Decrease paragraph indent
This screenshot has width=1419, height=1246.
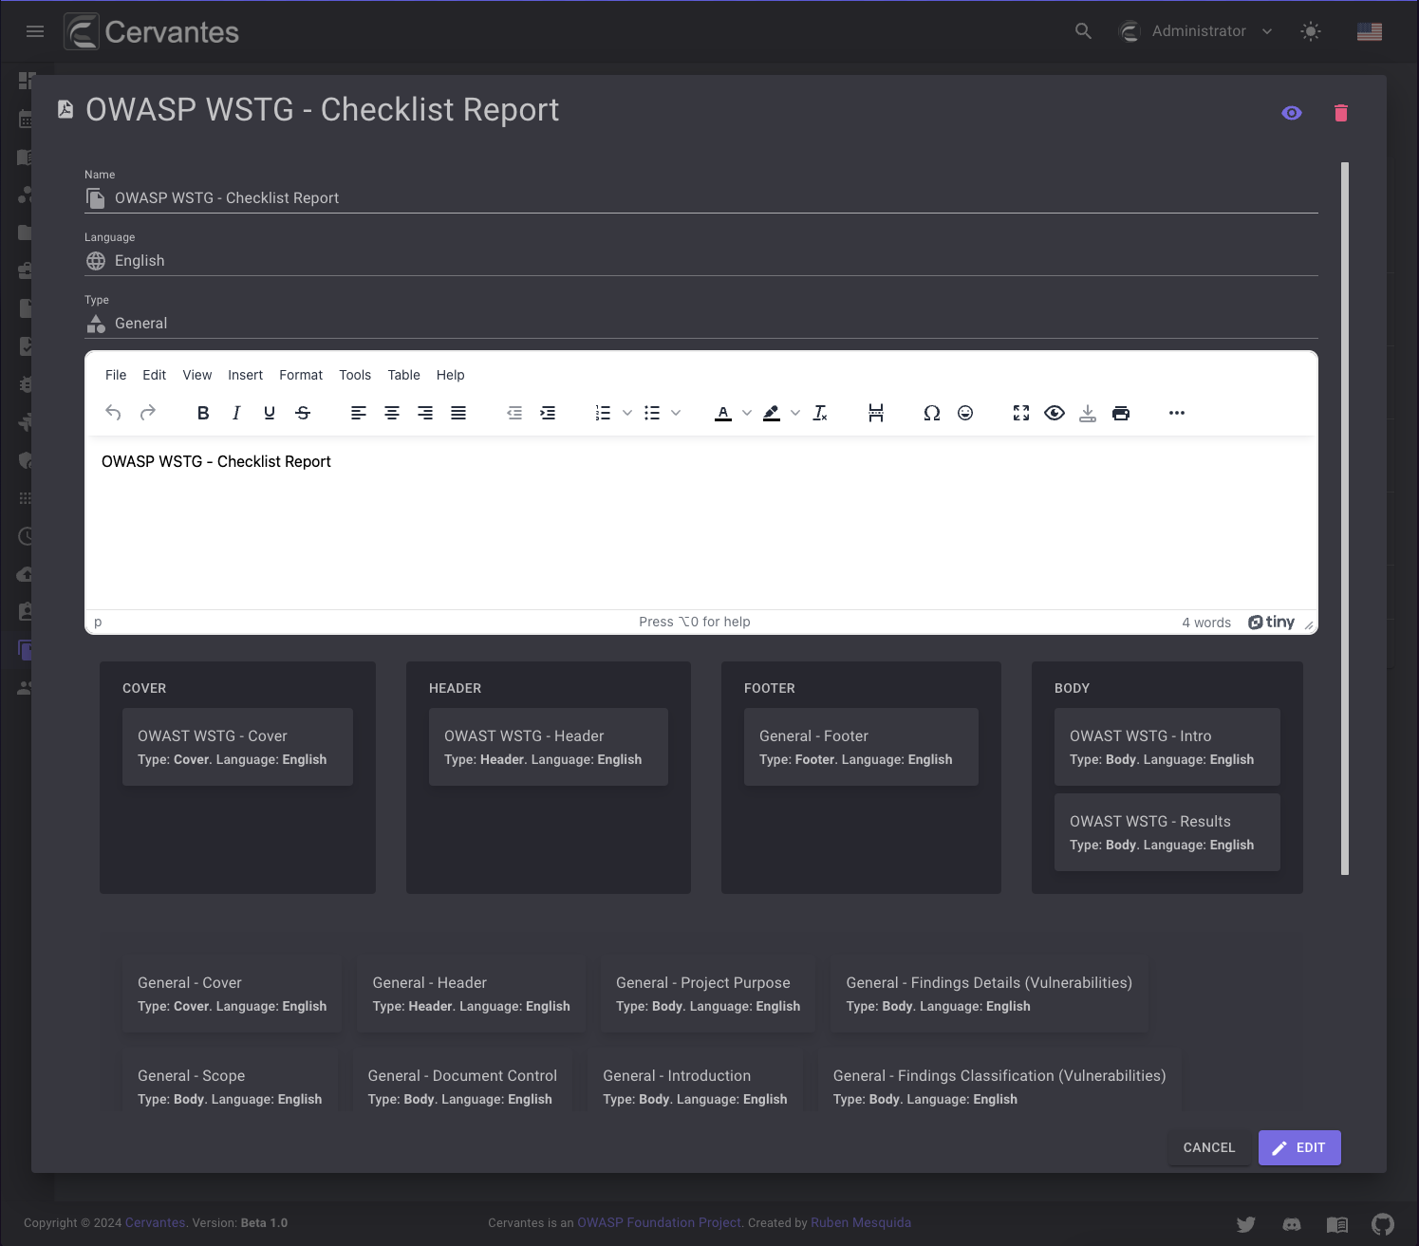514,413
